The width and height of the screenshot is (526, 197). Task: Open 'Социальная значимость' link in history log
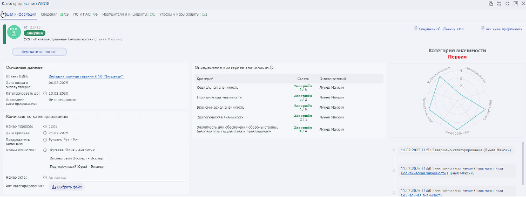click(422, 195)
